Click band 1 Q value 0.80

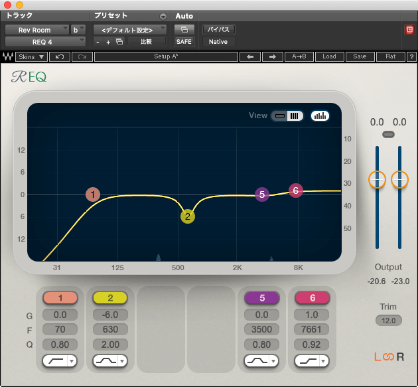click(x=60, y=345)
